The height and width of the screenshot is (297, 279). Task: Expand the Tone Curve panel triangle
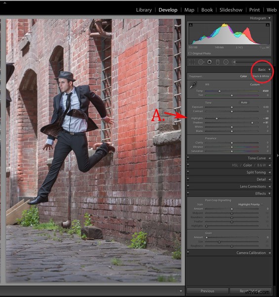tap(270, 158)
